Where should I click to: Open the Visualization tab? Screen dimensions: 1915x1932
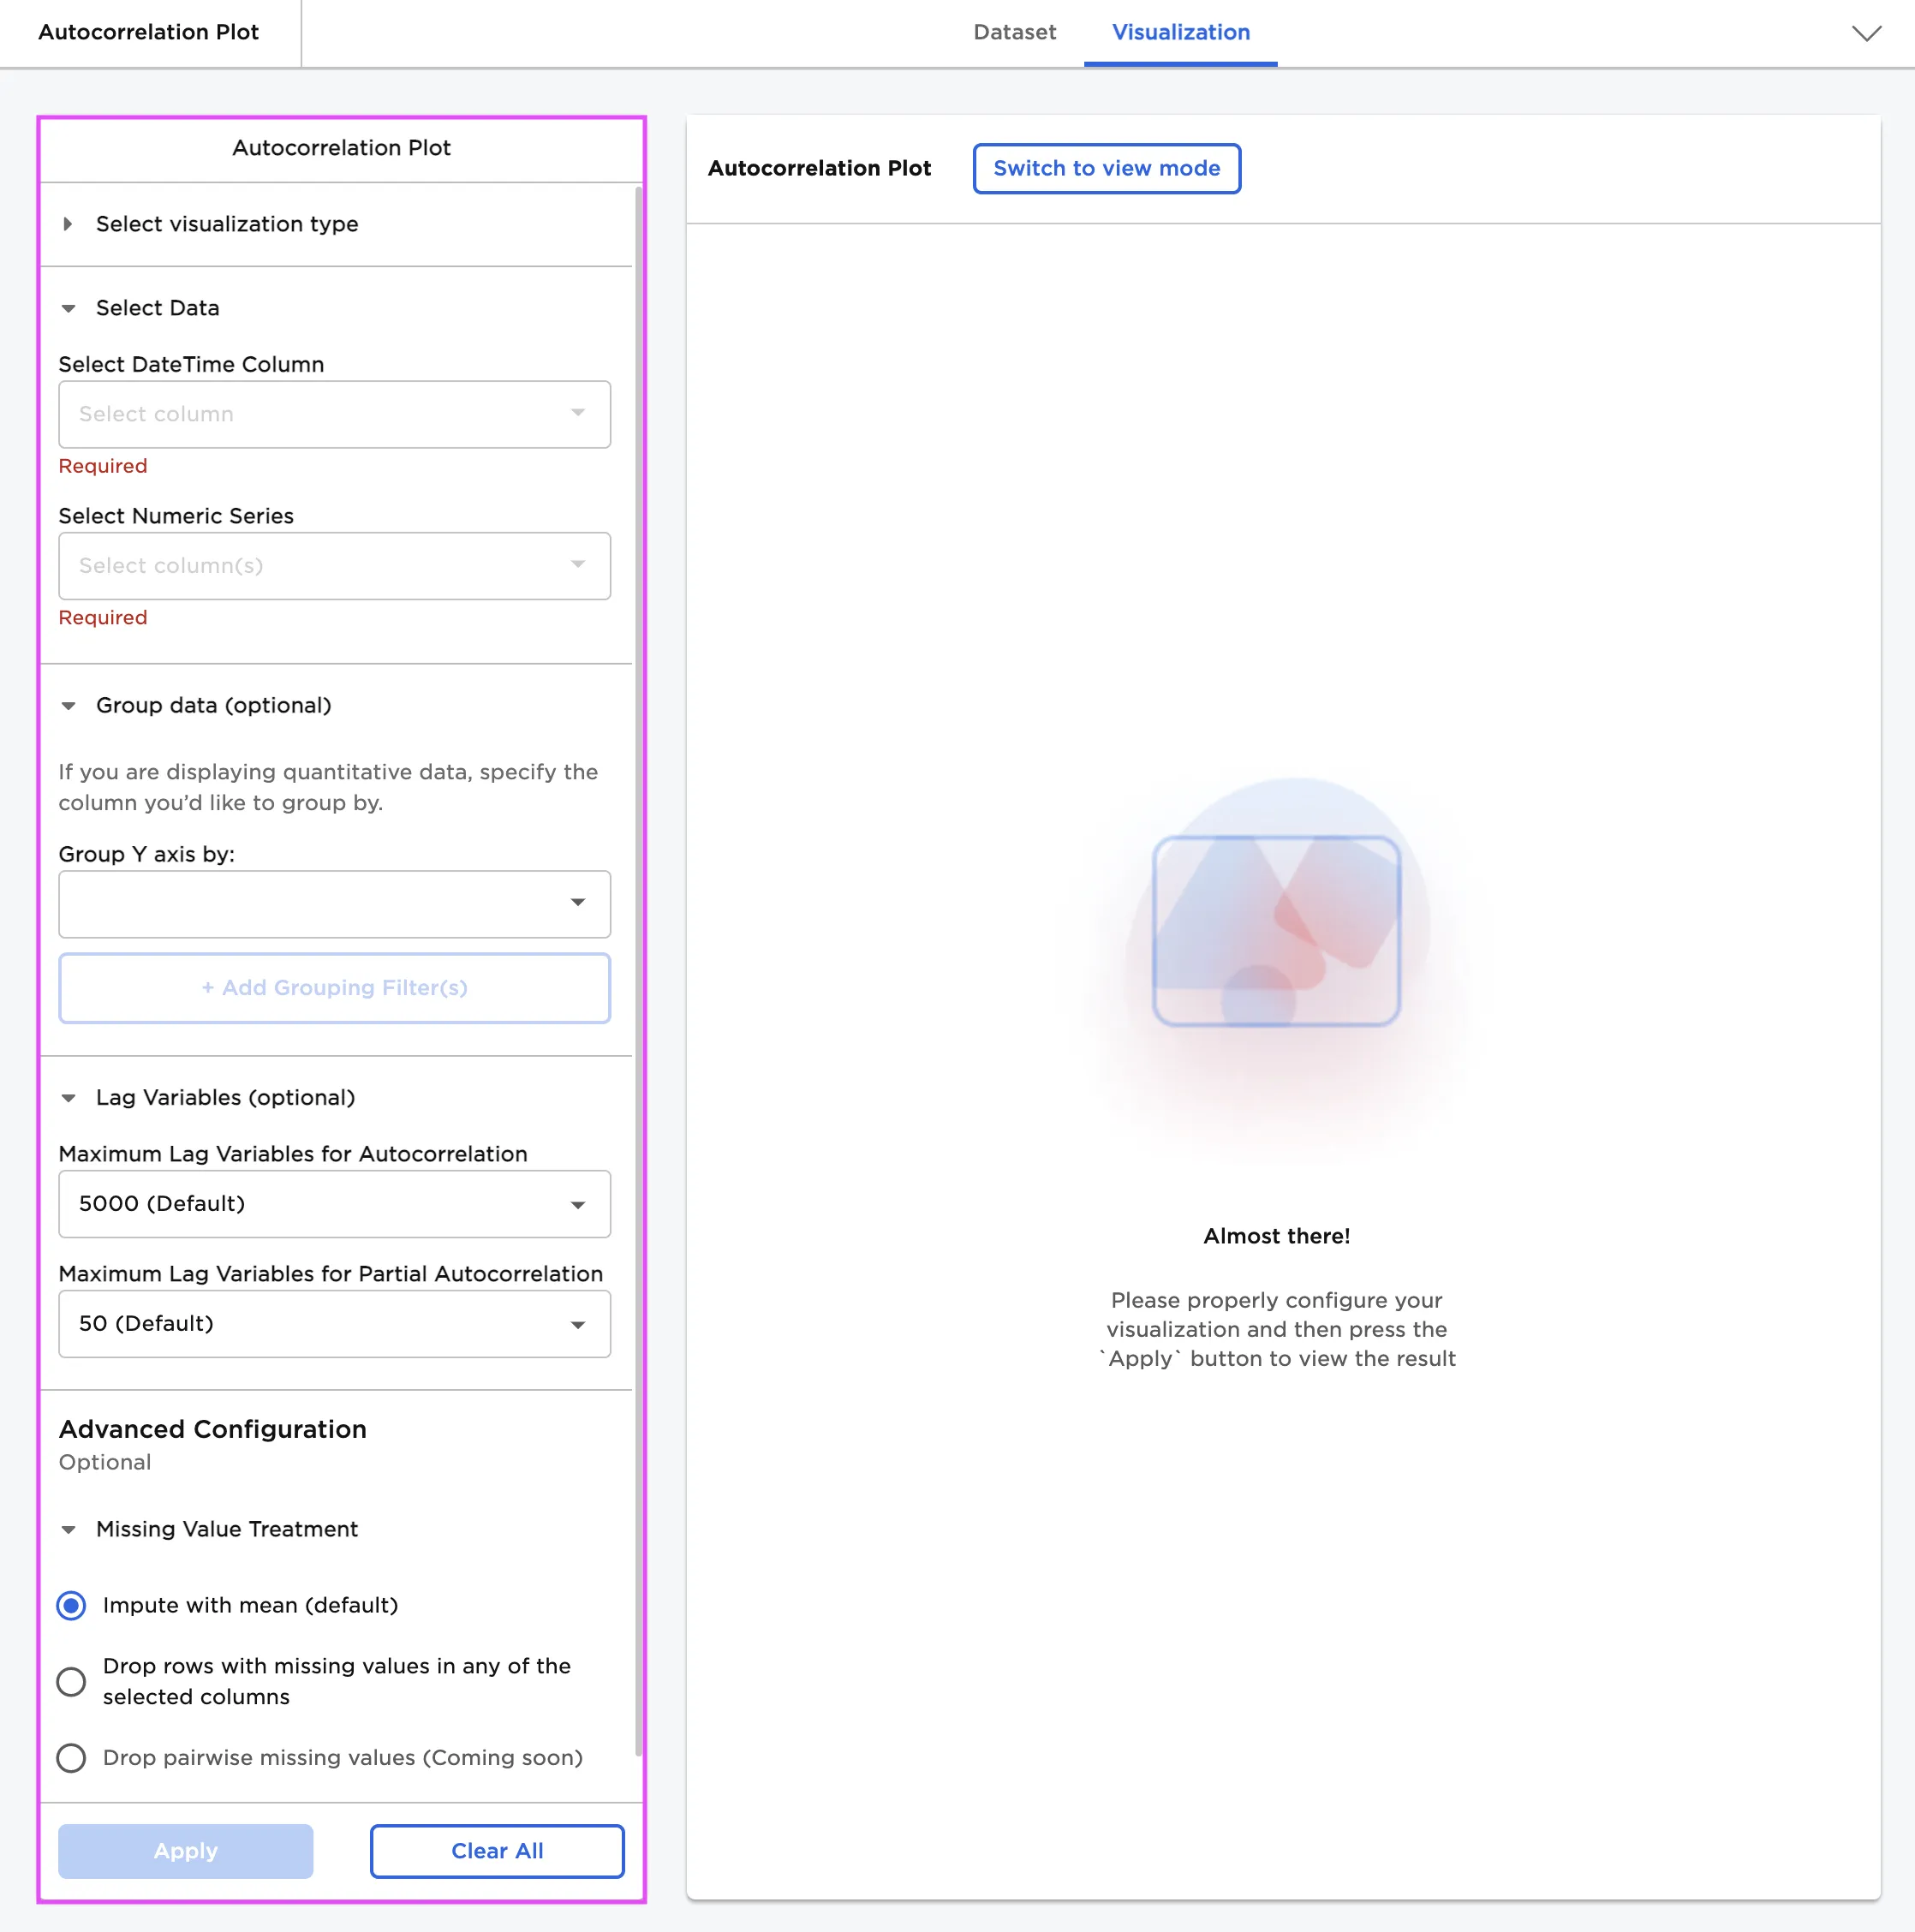(x=1180, y=33)
